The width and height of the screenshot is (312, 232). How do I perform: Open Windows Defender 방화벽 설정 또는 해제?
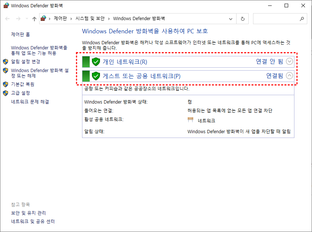click(40, 73)
